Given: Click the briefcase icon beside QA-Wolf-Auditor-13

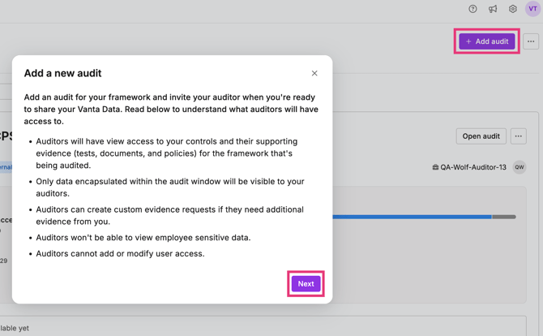Looking at the screenshot, I should 435,168.
